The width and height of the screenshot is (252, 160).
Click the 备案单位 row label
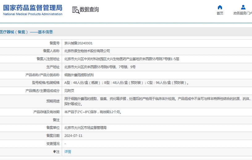[x=53, y=128]
